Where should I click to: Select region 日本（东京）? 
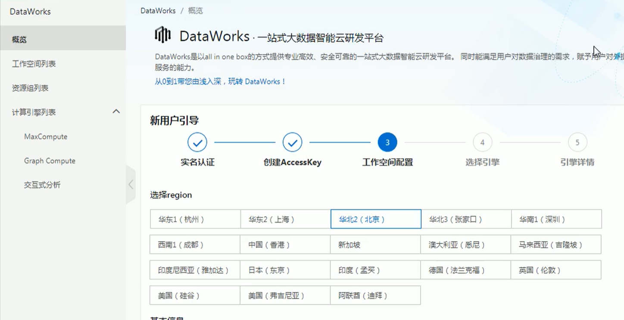[x=285, y=270]
